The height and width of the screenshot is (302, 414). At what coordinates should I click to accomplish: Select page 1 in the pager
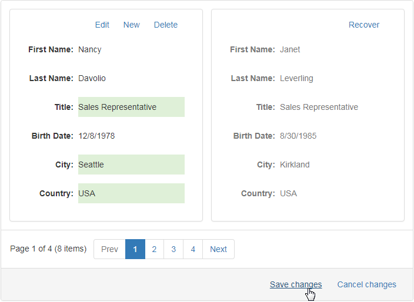click(135, 249)
